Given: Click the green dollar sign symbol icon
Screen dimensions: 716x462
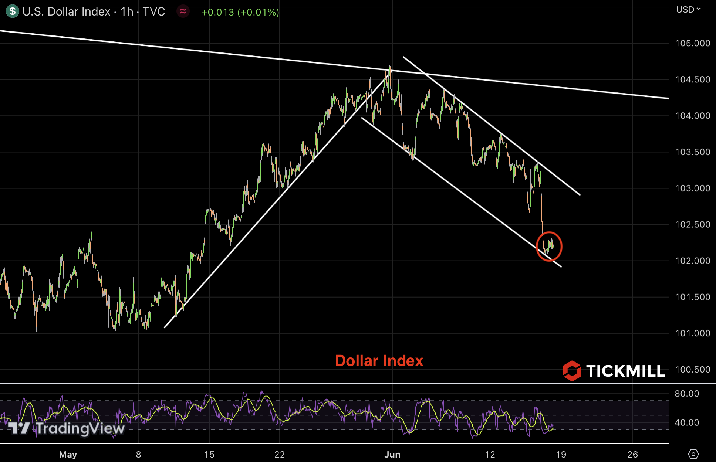Looking at the screenshot, I should (x=12, y=11).
